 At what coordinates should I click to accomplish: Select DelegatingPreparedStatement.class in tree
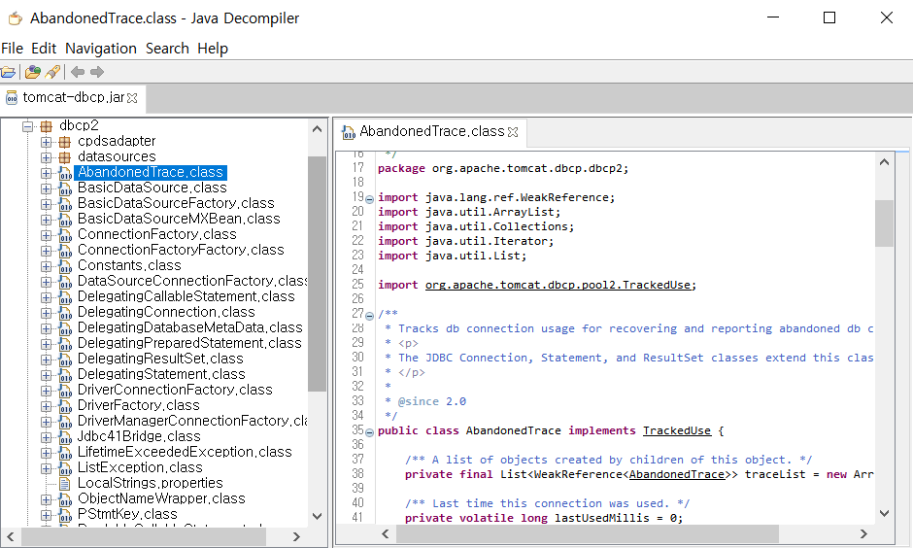pyautogui.click(x=189, y=344)
